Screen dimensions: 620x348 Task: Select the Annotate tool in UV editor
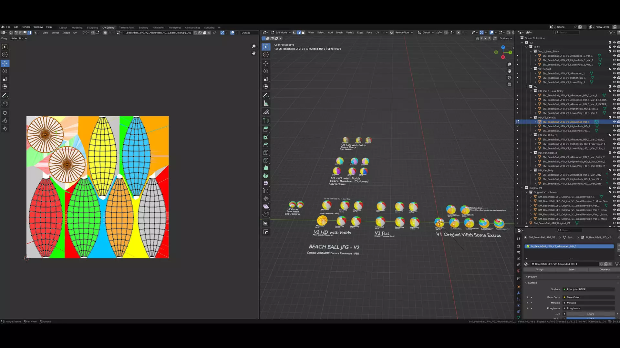tap(5, 95)
